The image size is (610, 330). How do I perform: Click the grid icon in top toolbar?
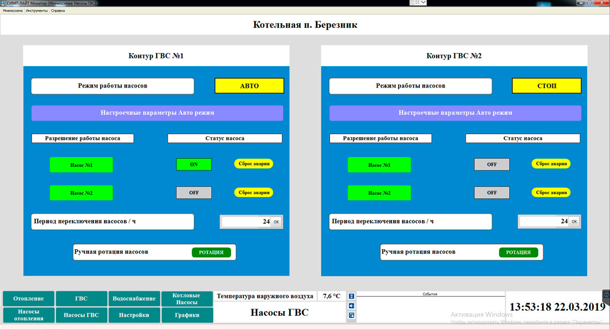coord(412,3)
